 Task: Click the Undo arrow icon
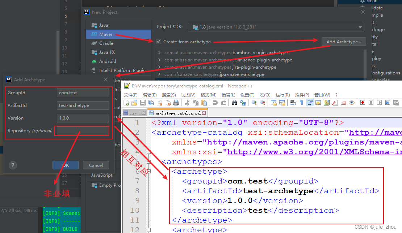[x=215, y=103]
